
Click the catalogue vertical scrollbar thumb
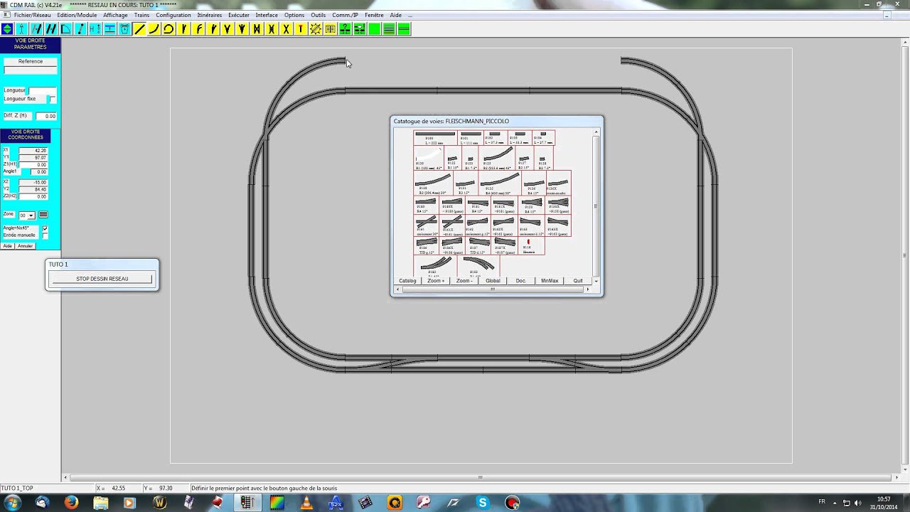(596, 206)
